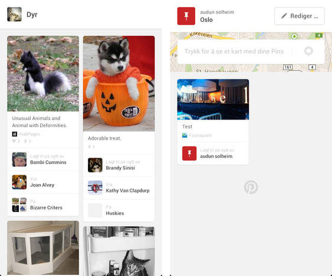This screenshot has height=276, width=332.
Task: Click audun solheim name in header
Action: click(217, 12)
